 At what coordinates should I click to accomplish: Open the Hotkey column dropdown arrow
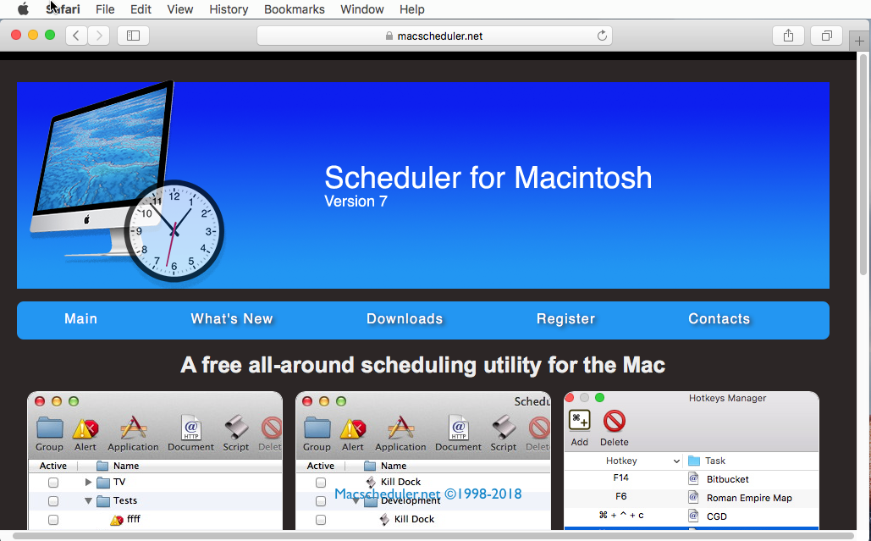(x=676, y=461)
